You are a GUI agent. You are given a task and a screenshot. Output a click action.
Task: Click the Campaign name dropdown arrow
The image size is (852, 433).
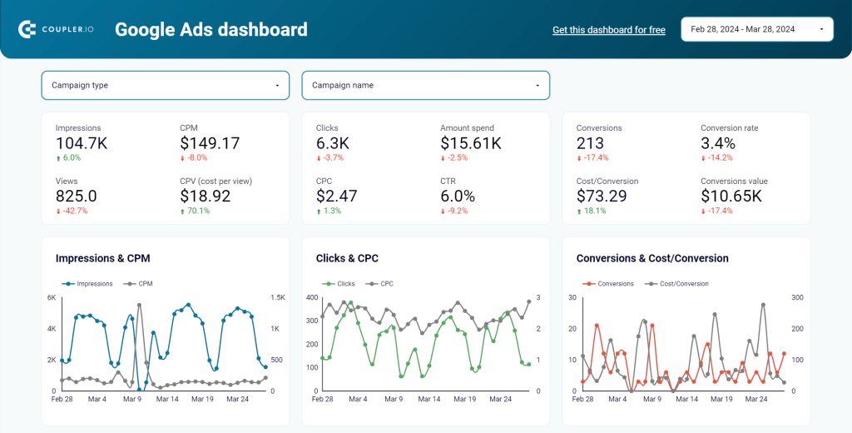537,86
